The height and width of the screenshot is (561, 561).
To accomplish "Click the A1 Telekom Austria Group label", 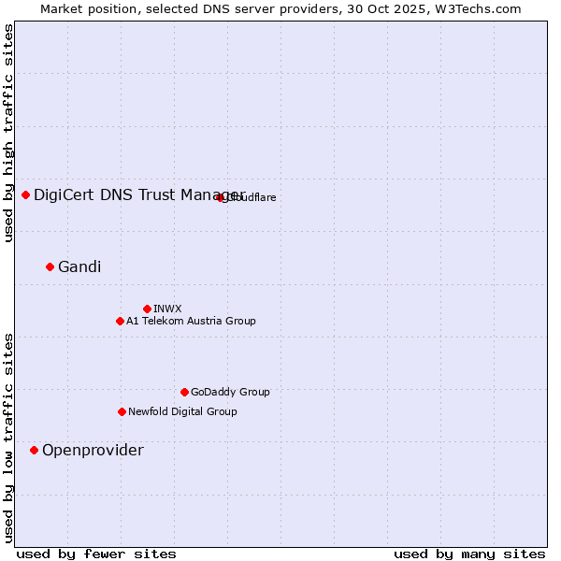I will click(x=191, y=321).
